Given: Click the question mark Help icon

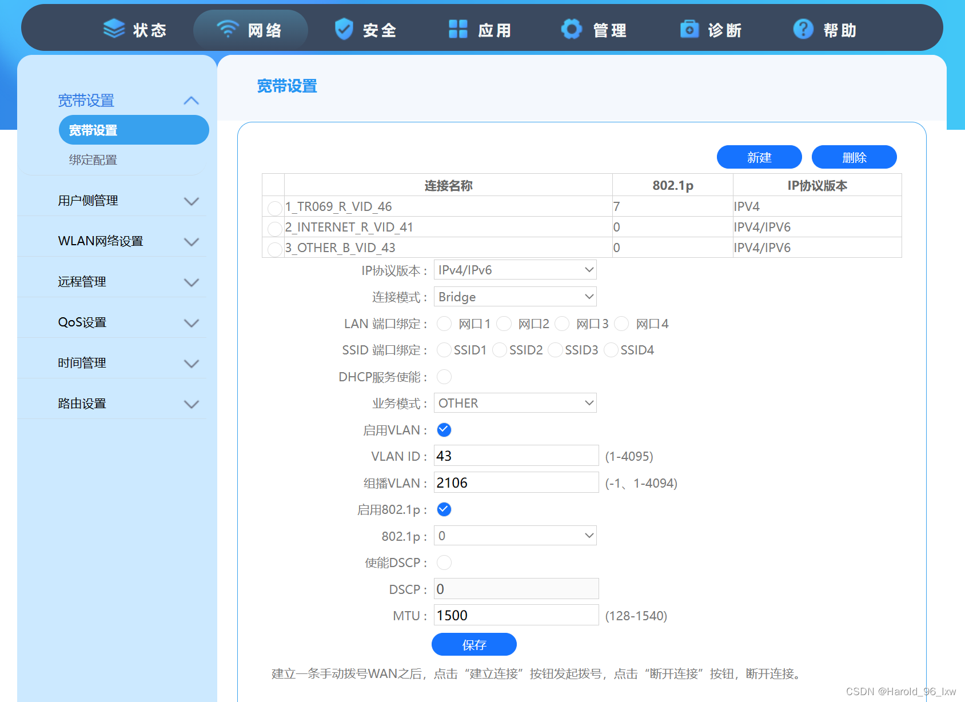Looking at the screenshot, I should click(803, 29).
